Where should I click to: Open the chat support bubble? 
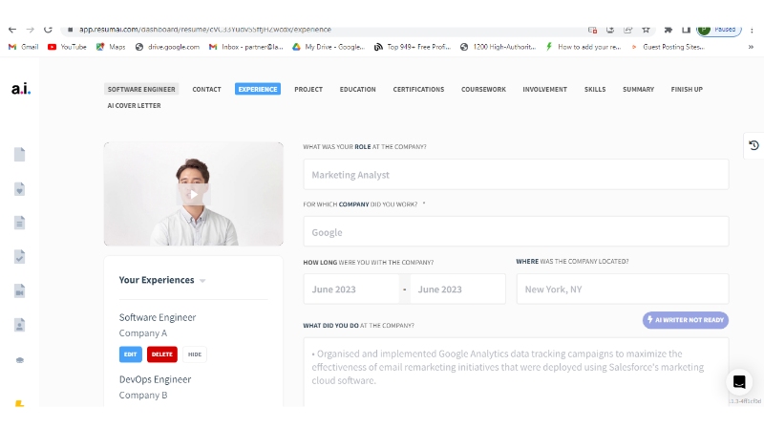(738, 381)
